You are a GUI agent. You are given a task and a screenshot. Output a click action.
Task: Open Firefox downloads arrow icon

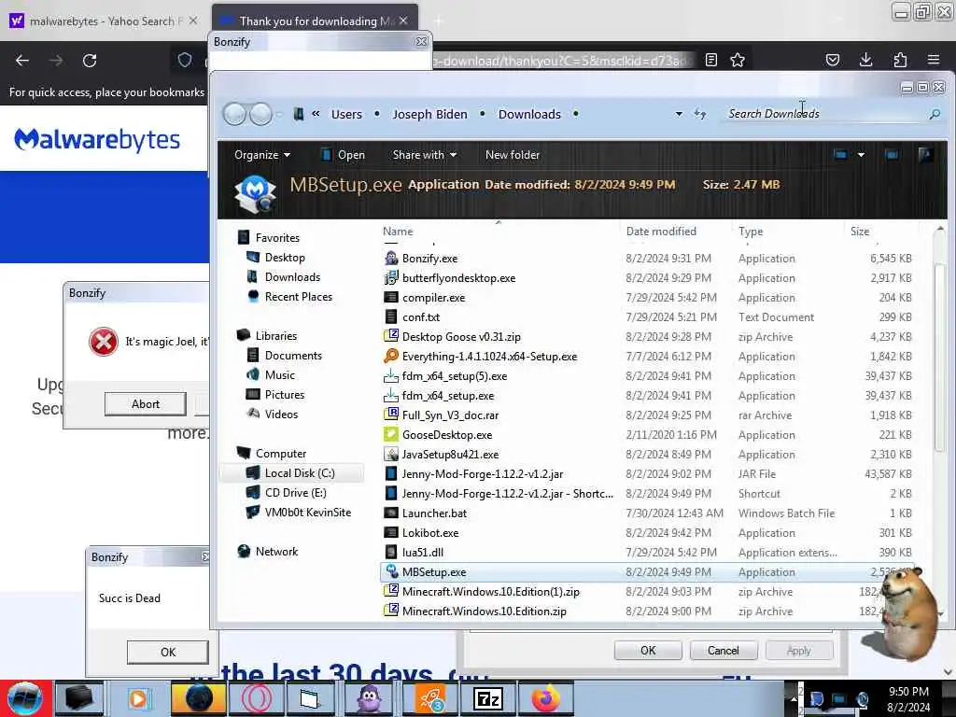[x=865, y=60]
